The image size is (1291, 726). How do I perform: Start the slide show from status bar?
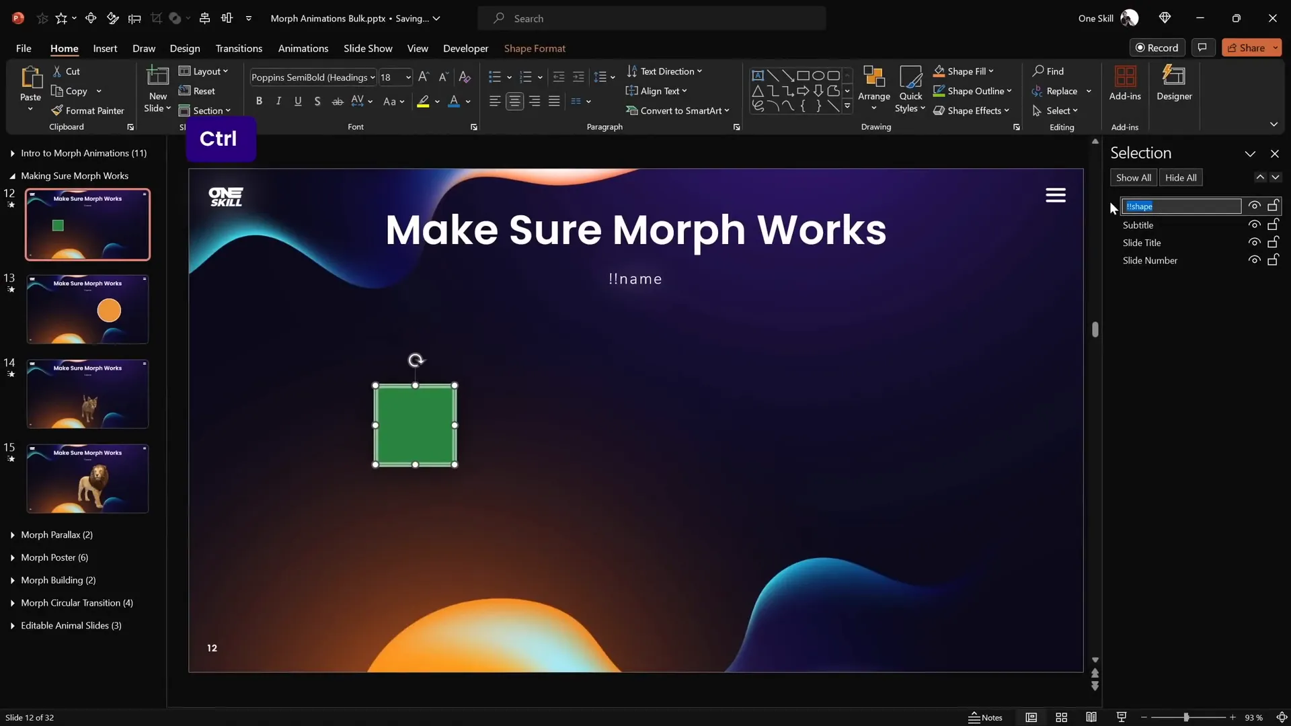click(x=1122, y=717)
